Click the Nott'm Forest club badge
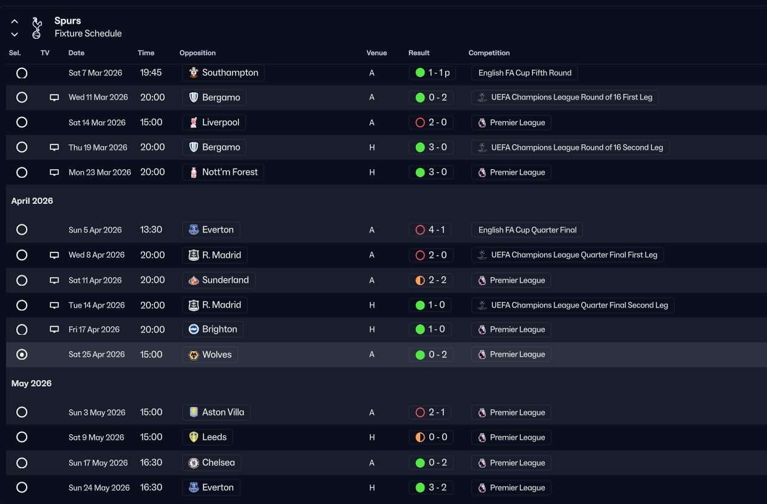 tap(193, 172)
